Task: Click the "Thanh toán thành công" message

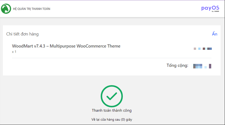Action: pyautogui.click(x=112, y=110)
